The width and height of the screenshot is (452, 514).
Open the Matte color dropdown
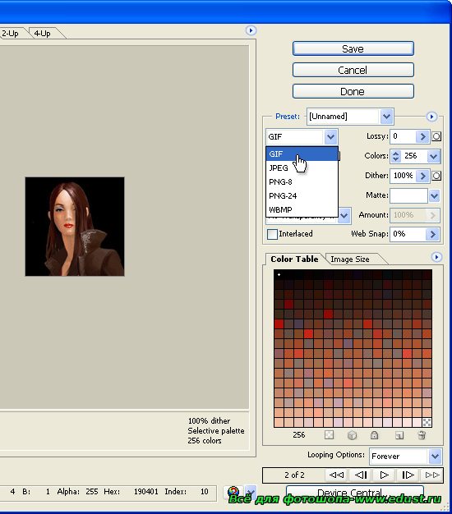tap(434, 195)
